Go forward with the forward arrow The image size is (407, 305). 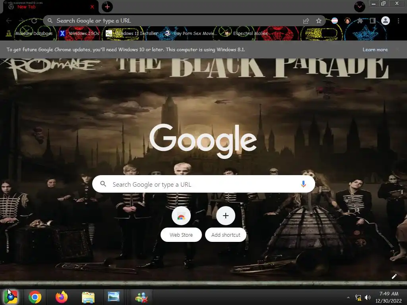click(21, 21)
